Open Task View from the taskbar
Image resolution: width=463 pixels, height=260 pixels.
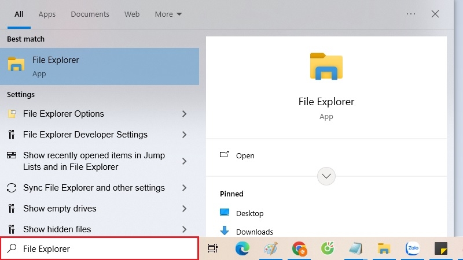(x=213, y=248)
